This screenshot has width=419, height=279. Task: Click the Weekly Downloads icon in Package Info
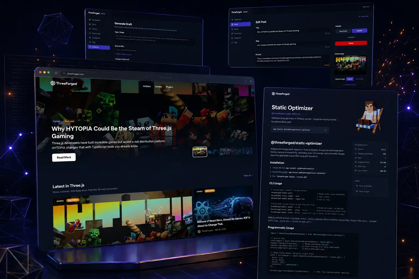356,153
